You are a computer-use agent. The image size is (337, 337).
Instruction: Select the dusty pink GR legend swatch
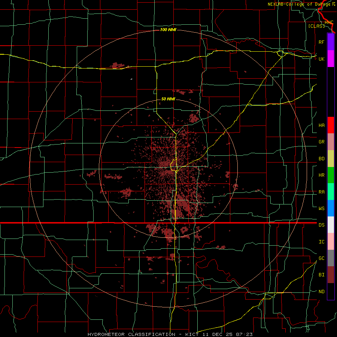(x=331, y=142)
